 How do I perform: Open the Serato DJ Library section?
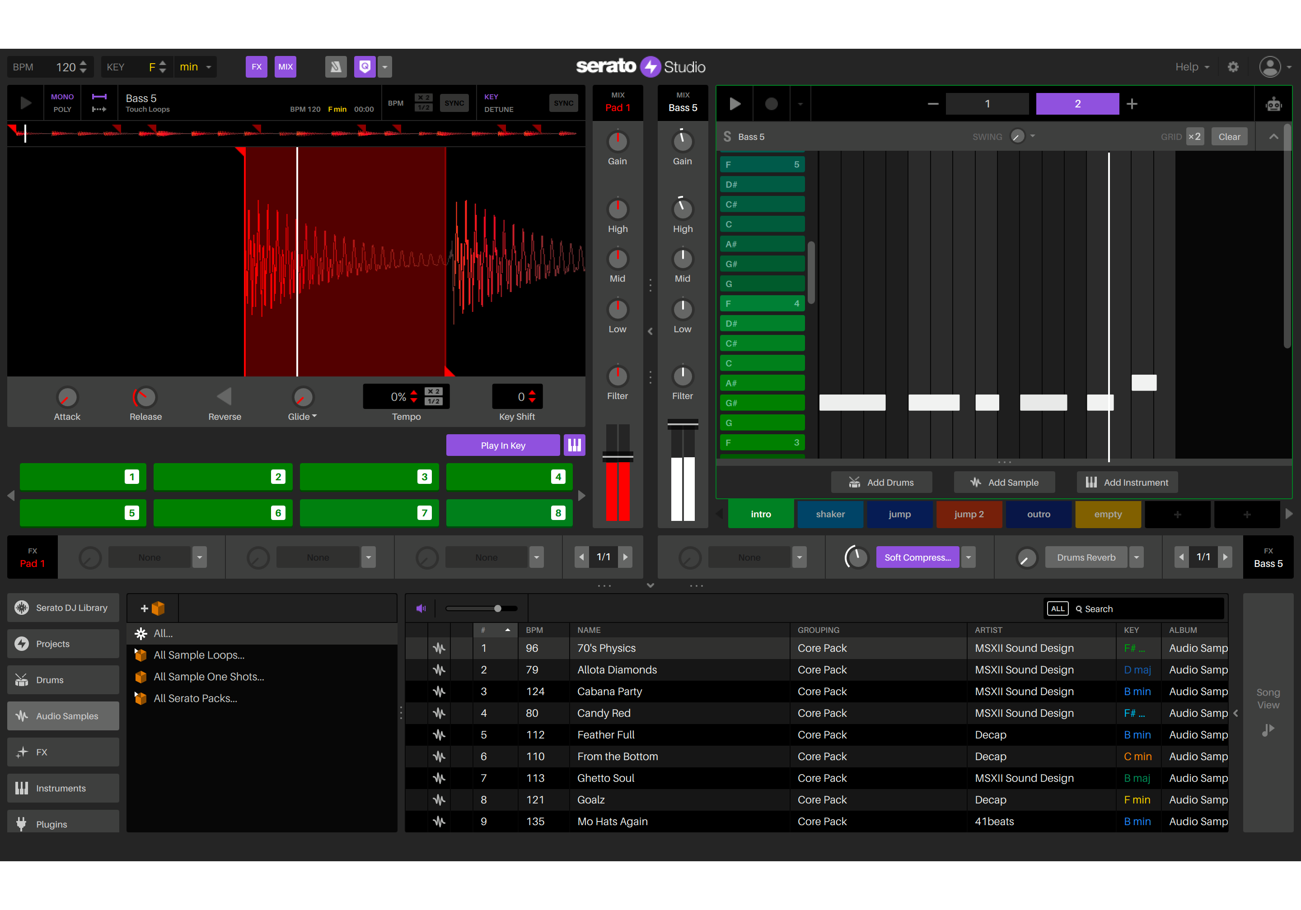[x=63, y=608]
